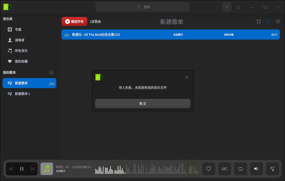Adjust volume via the speaker icon
285x181 pixels.
pos(256,169)
